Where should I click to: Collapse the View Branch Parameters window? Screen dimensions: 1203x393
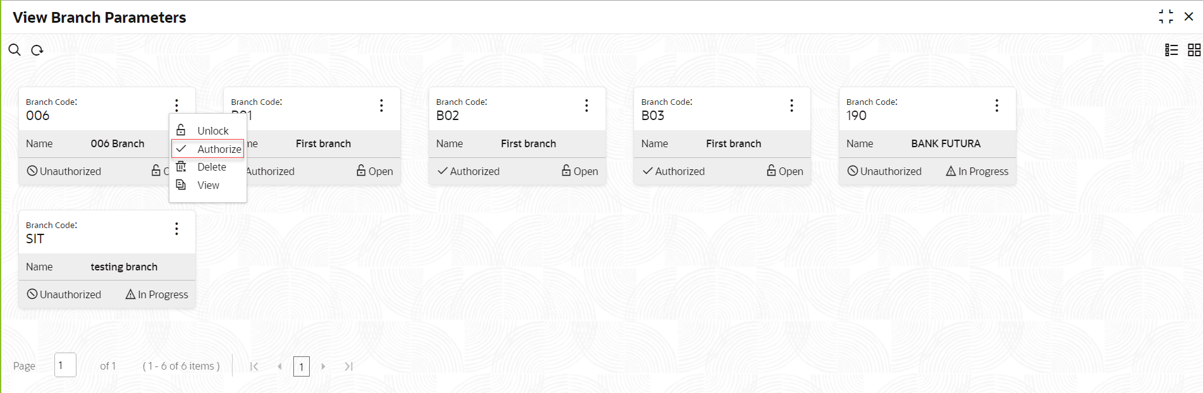point(1166,16)
